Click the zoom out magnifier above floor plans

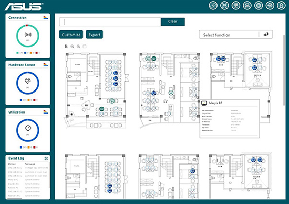73,47
